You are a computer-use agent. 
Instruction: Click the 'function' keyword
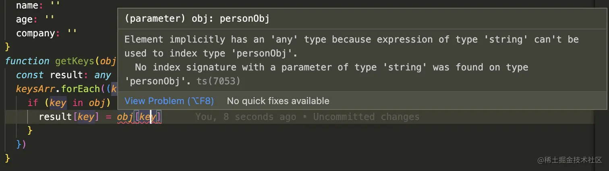27,61
